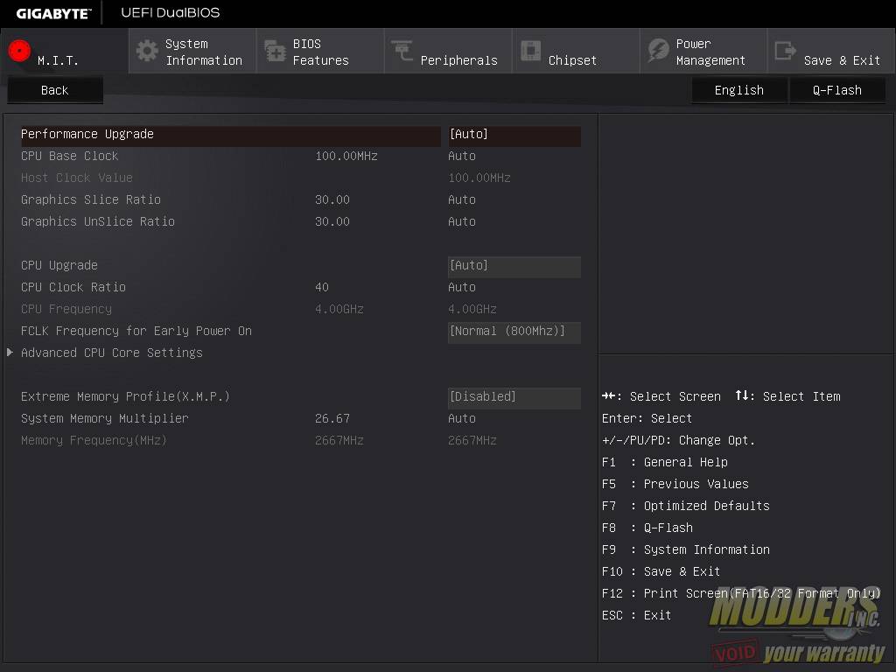Select the CPU Upgrade label
This screenshot has height=672, width=896.
[59, 266]
